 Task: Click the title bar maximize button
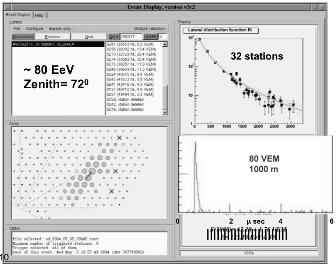(322, 7)
